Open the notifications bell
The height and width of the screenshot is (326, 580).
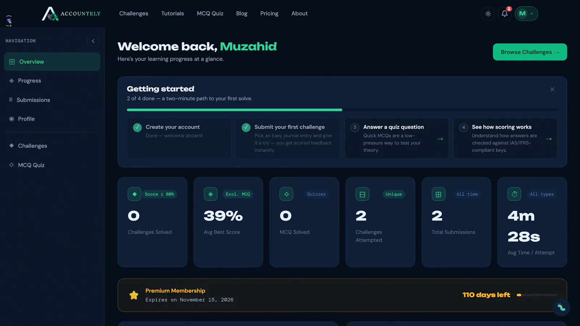pyautogui.click(x=505, y=14)
